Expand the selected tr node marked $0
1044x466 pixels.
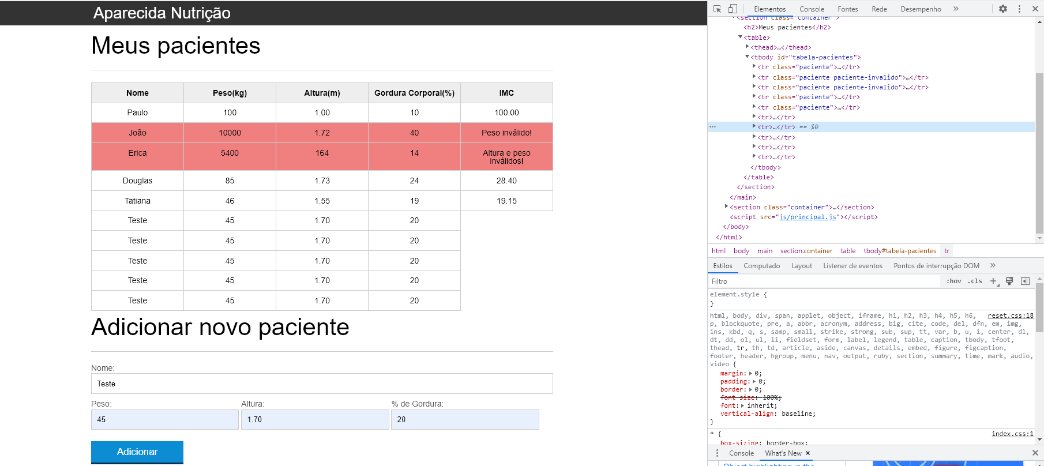(754, 126)
